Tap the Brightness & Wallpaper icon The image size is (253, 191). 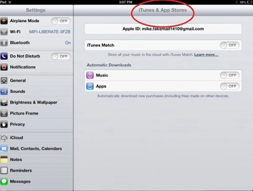coord(4,102)
